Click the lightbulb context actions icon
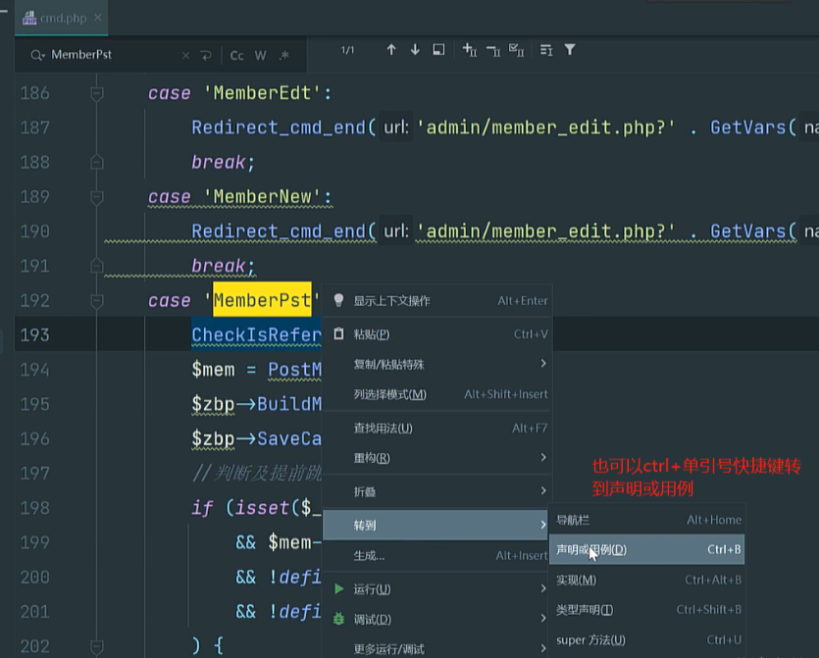 tap(338, 300)
